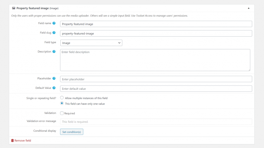Screen dimensions: 264x148
Task: Show help for Default Value
Action: [54, 88]
